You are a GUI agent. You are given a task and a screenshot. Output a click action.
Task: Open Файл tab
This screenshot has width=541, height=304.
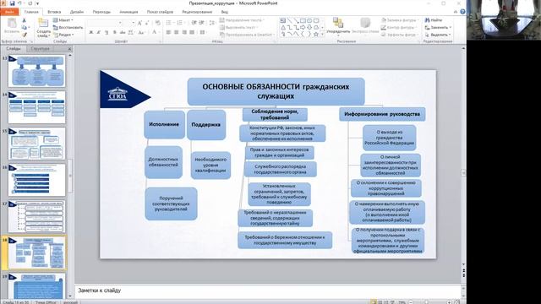click(x=9, y=12)
